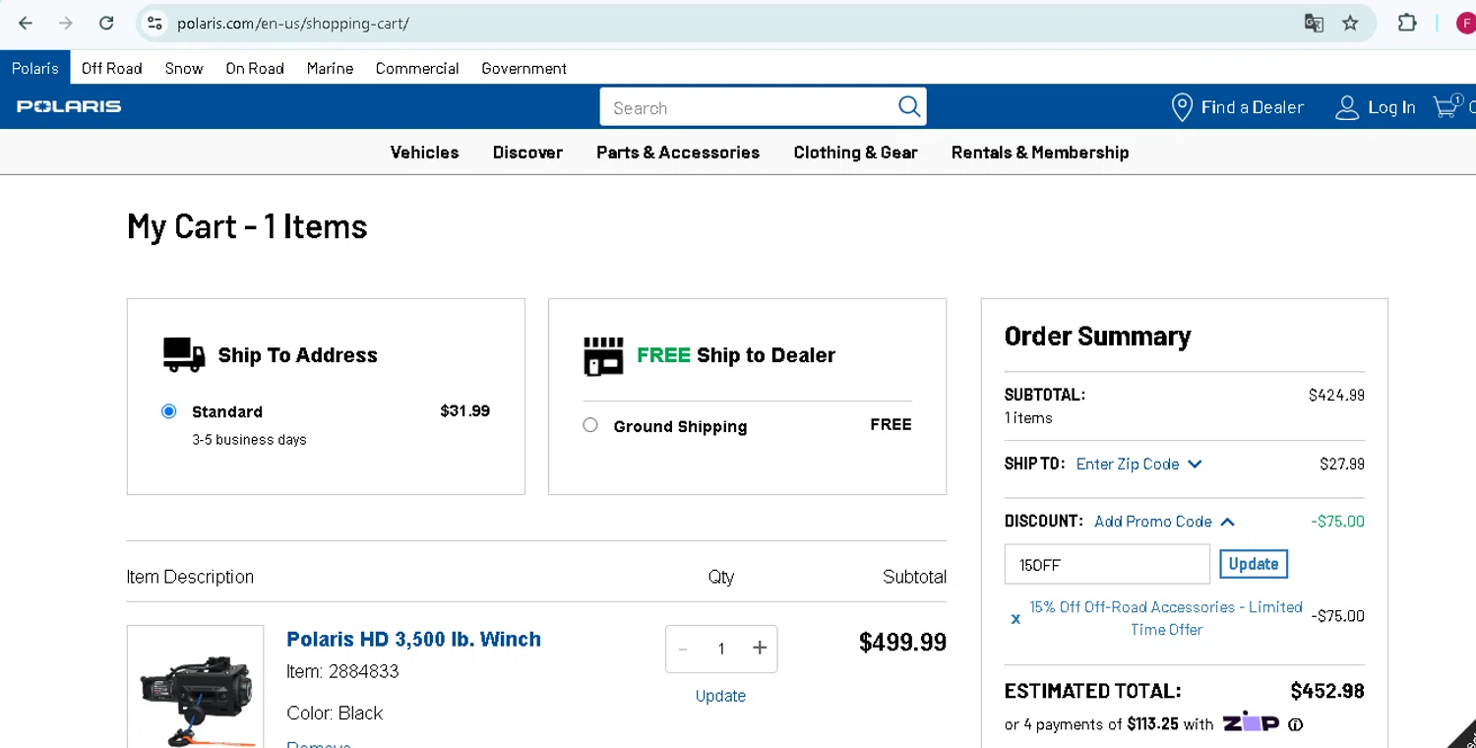Screen dimensions: 1476x748
Task: Click the Estimated Total $452.98 amount
Action: click(x=1327, y=691)
